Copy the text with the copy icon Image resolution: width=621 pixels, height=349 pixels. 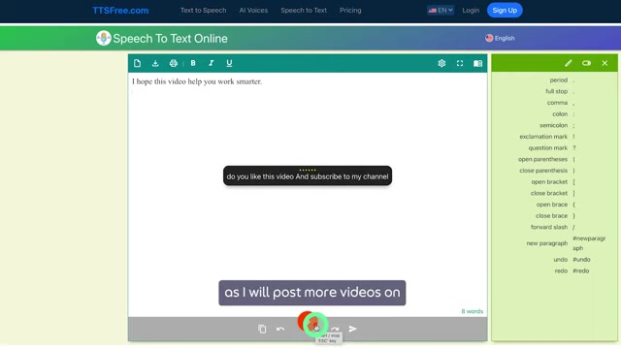[x=262, y=329]
